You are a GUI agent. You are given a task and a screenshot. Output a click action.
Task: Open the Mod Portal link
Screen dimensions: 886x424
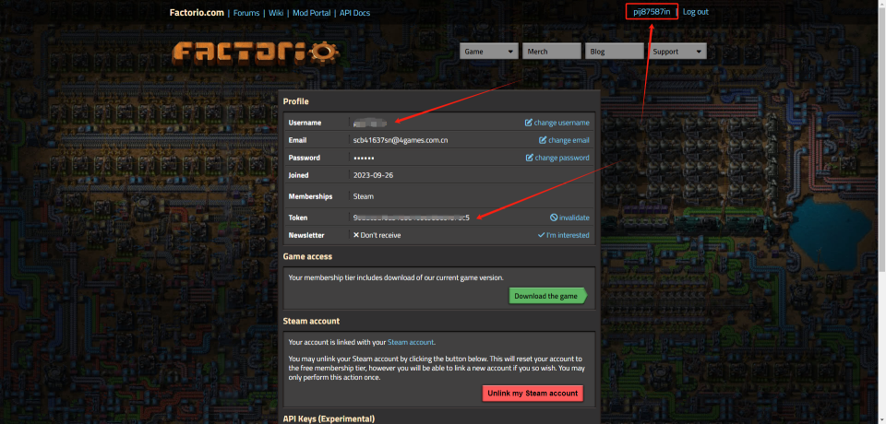[x=311, y=13]
